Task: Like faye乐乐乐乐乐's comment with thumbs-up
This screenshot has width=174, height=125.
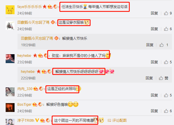Action: pyautogui.click(x=166, y=13)
